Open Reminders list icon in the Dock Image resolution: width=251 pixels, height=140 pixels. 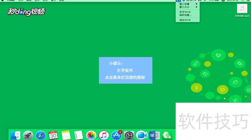(x=78, y=135)
